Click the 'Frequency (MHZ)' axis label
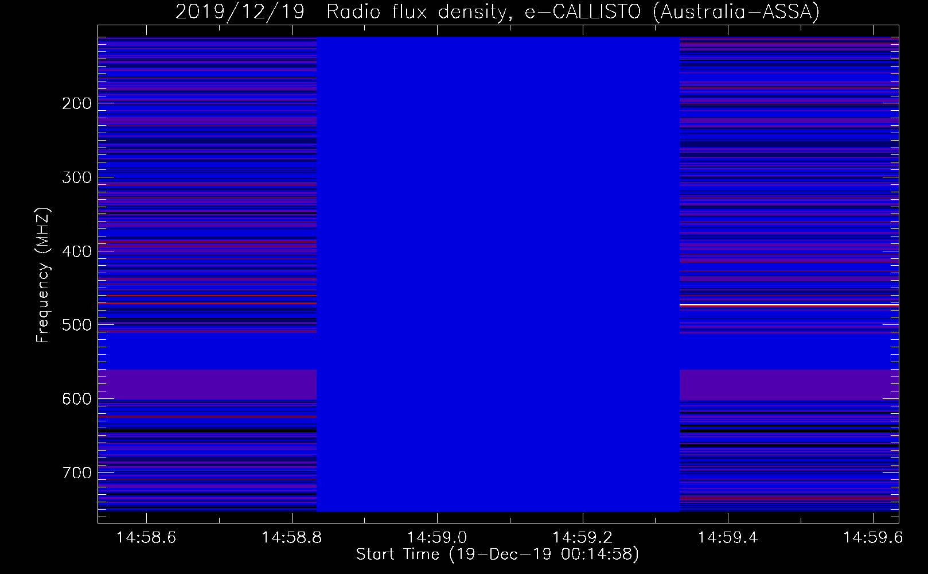The width and height of the screenshot is (928, 574). pos(43,276)
